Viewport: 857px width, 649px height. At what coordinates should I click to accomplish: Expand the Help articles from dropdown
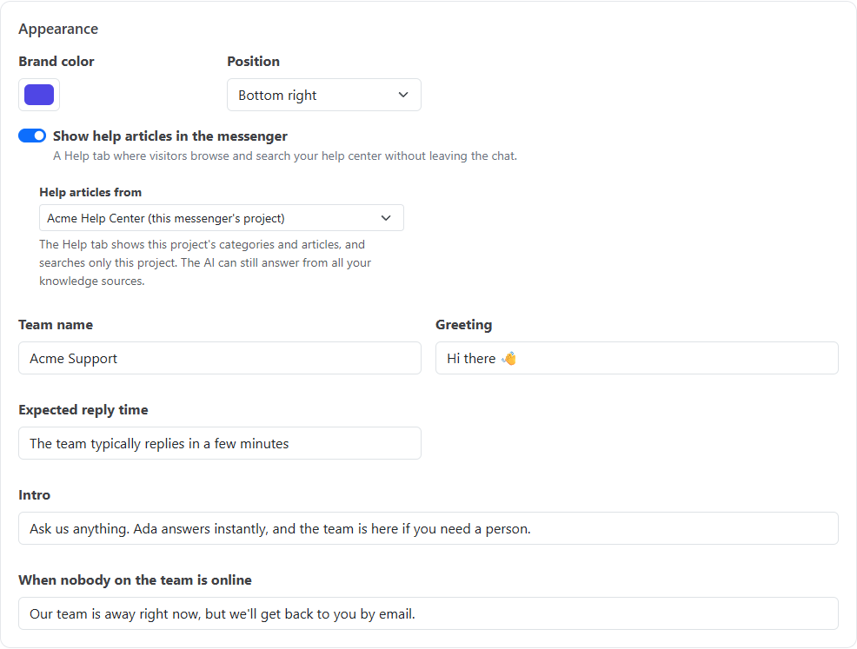click(x=222, y=218)
